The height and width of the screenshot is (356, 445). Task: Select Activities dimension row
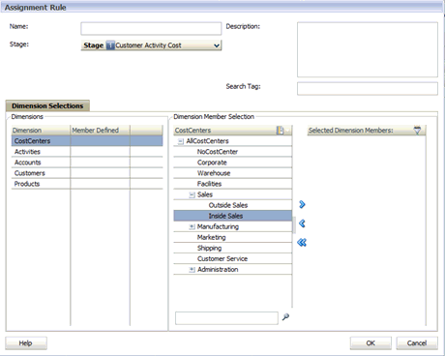(87, 152)
